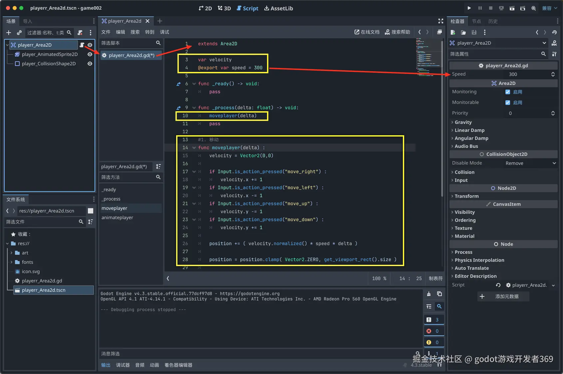The width and height of the screenshot is (563, 374).
Task: Switch to the 3D workspace
Action: (224, 8)
